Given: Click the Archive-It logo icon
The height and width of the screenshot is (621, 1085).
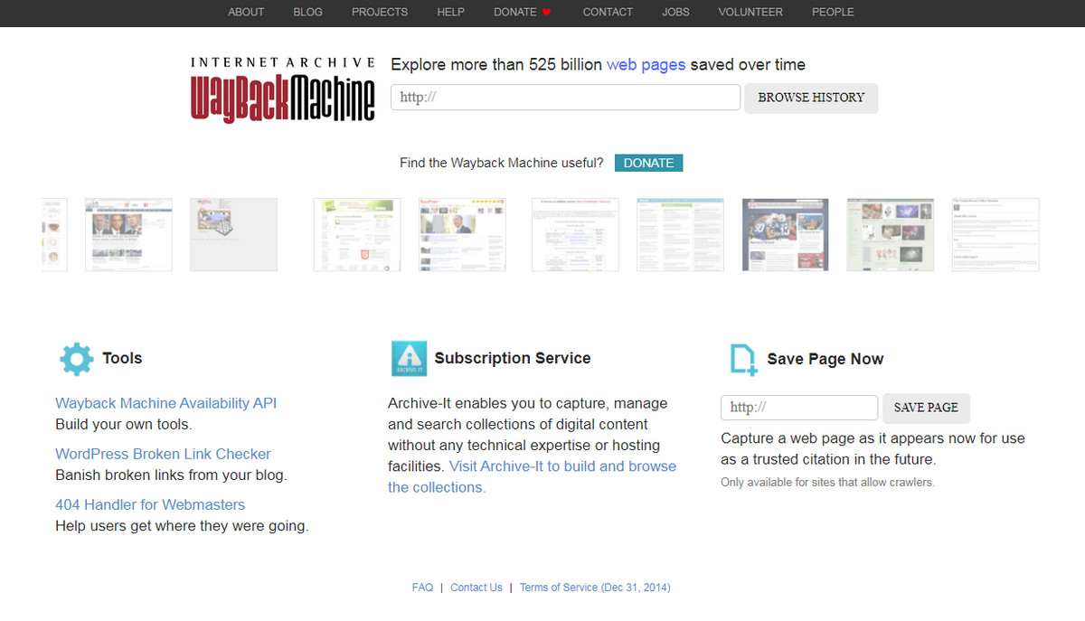Looking at the screenshot, I should (x=409, y=358).
